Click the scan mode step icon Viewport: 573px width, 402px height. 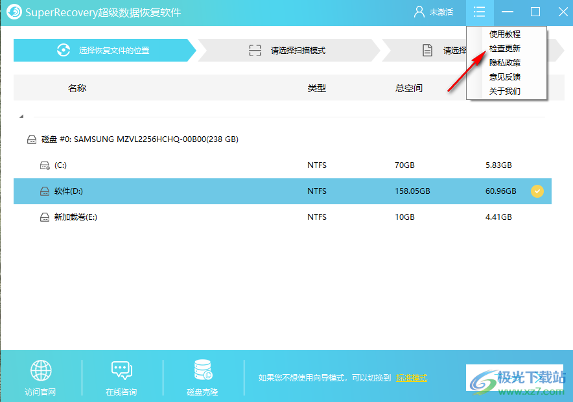coord(255,50)
